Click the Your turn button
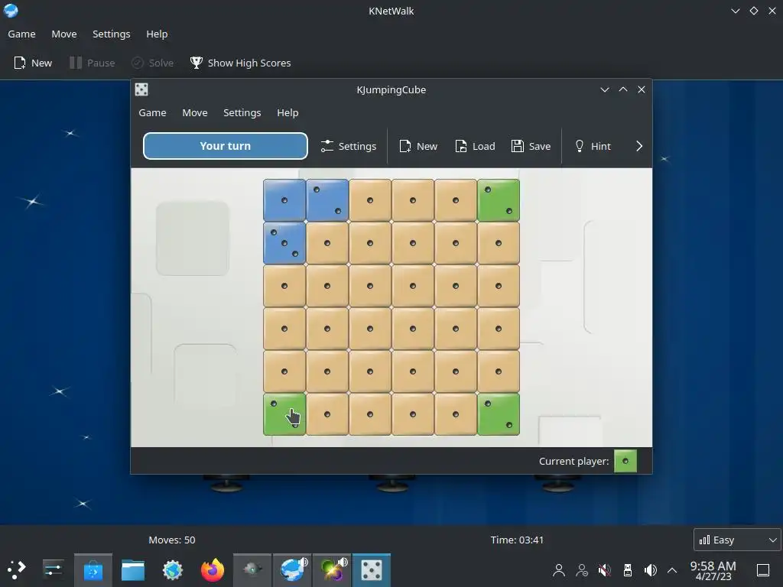 226,146
